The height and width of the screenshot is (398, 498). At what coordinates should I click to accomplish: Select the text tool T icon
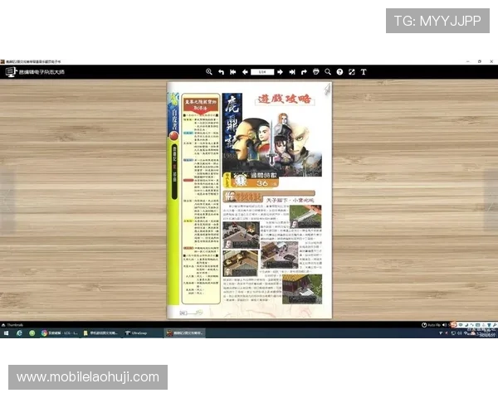[x=364, y=72]
